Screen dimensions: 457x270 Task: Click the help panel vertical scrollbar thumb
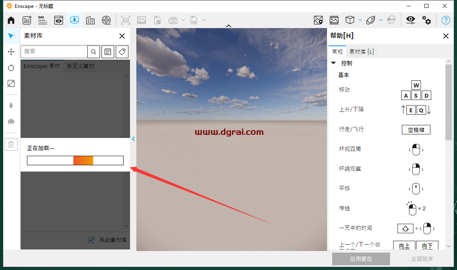coord(449,102)
